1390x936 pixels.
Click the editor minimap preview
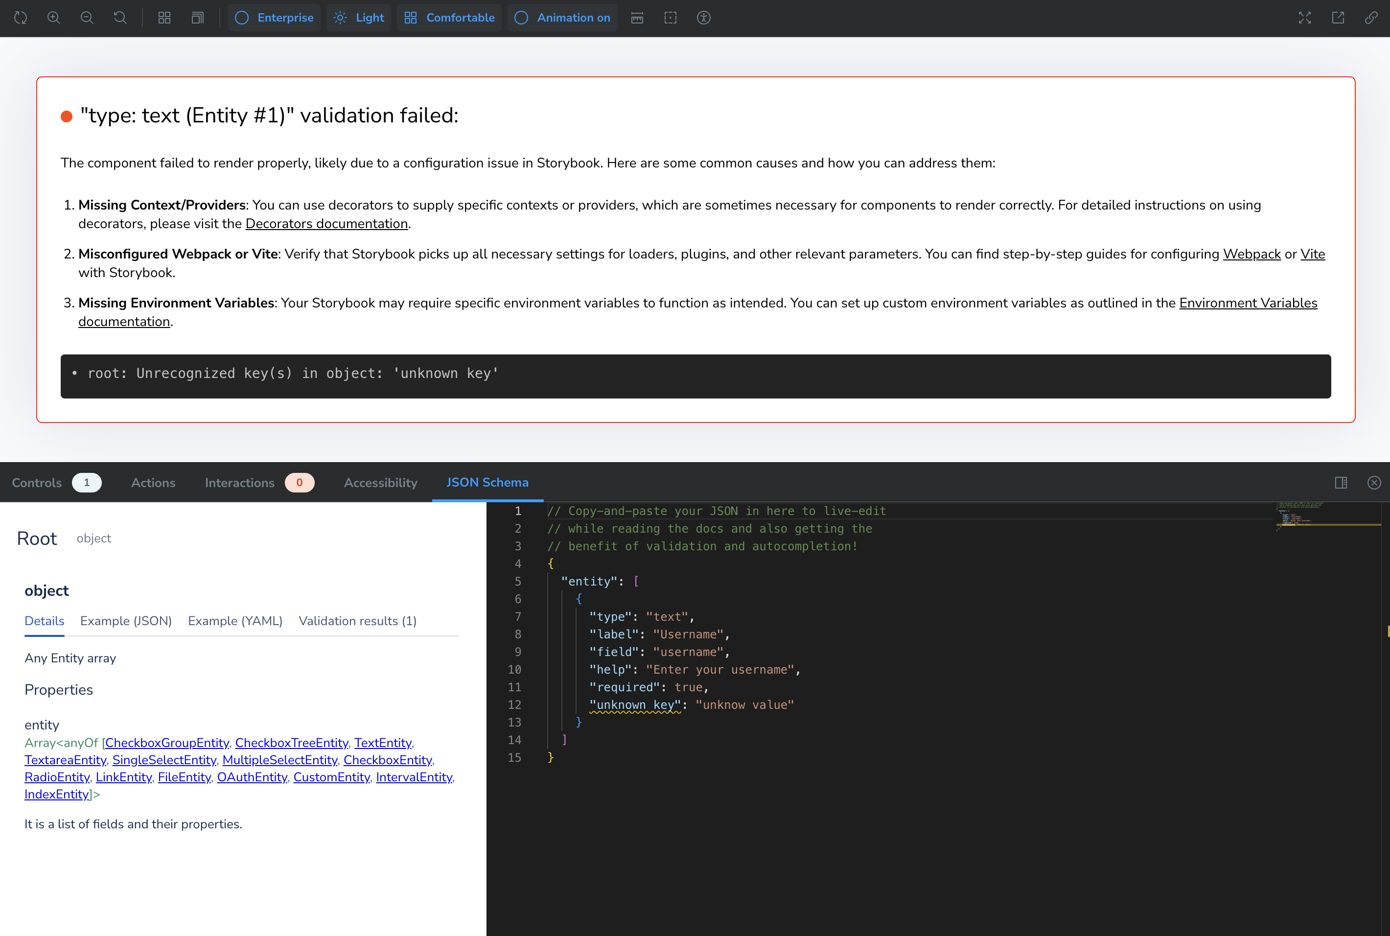pyautogui.click(x=1328, y=517)
